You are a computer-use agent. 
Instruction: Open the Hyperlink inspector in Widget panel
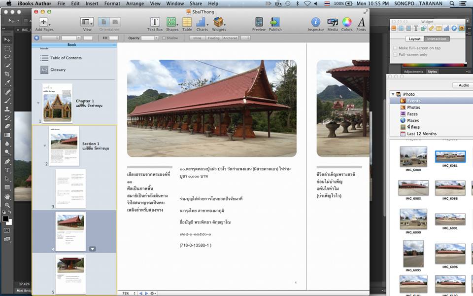point(454,28)
